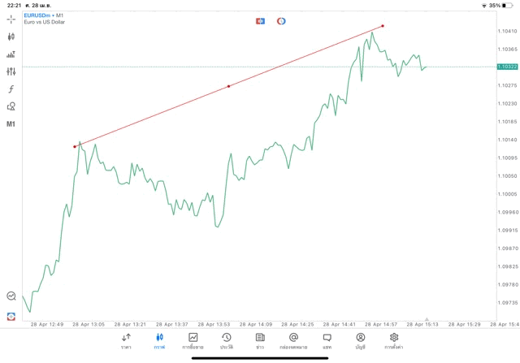The height and width of the screenshot is (363, 520).
Task: Open the drawing objects shapes tool
Action: tap(11, 106)
